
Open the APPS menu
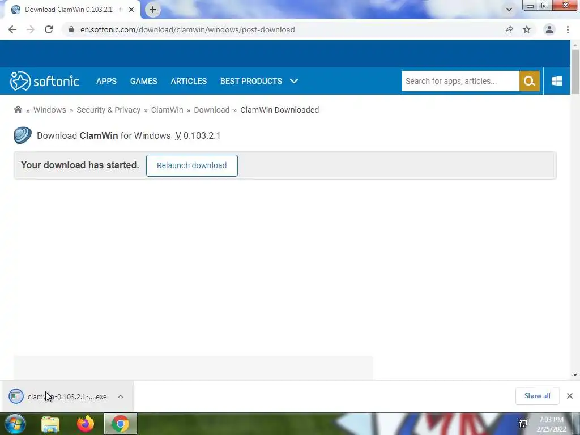106,81
